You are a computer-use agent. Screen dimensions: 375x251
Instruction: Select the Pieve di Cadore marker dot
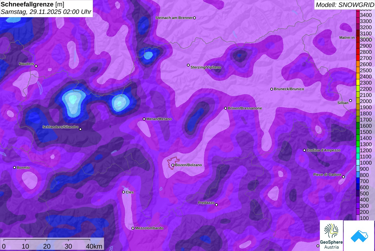coord(343,177)
